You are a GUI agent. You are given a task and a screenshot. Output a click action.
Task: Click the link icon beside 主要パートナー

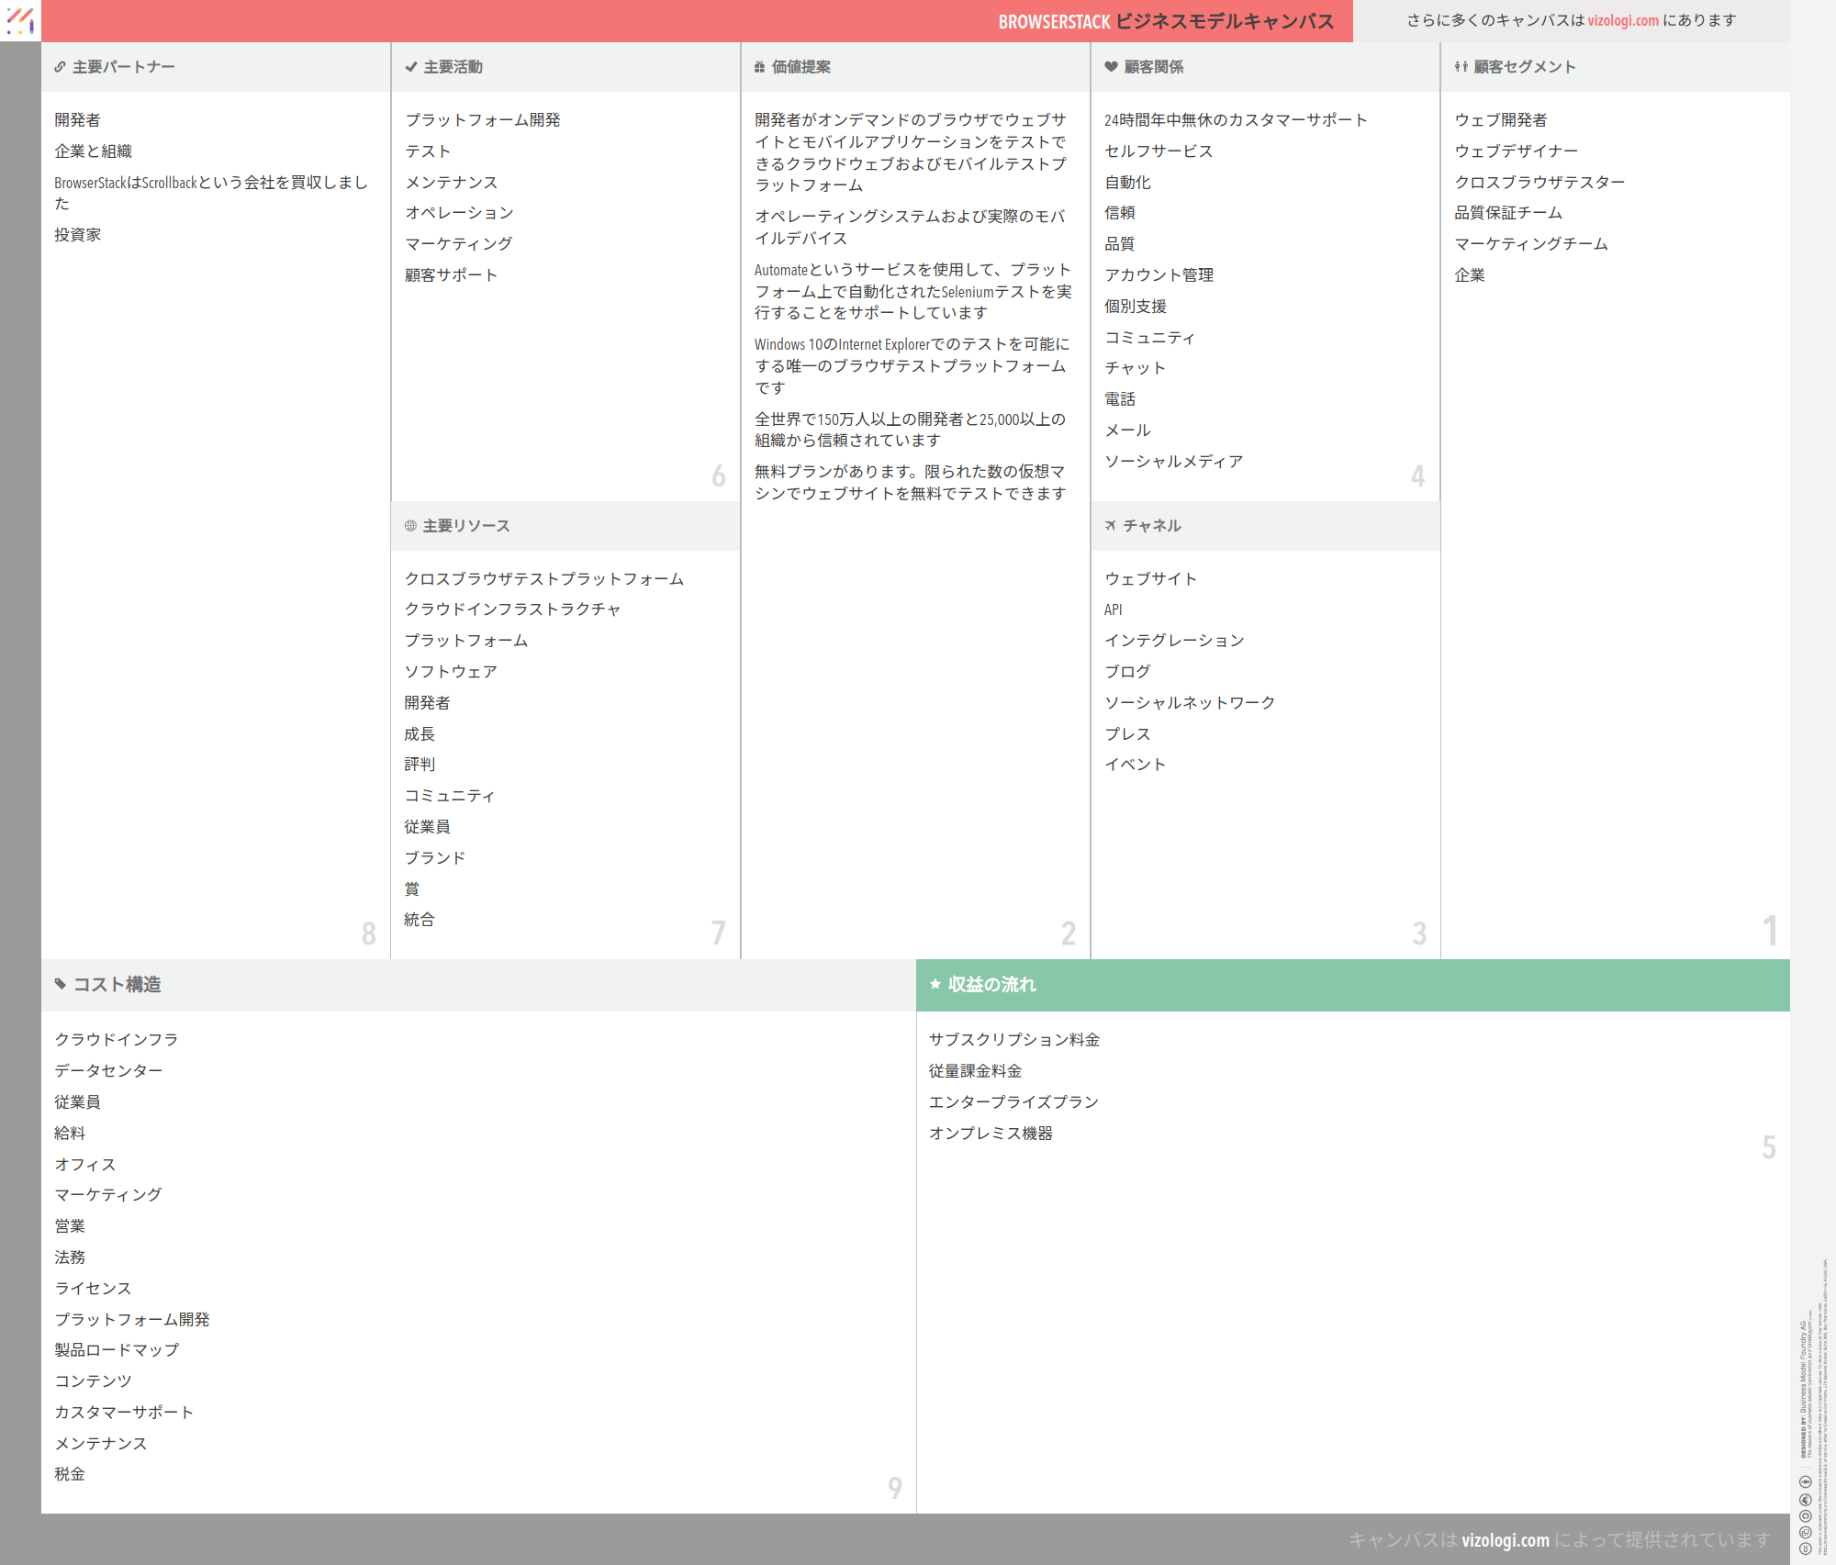click(60, 67)
